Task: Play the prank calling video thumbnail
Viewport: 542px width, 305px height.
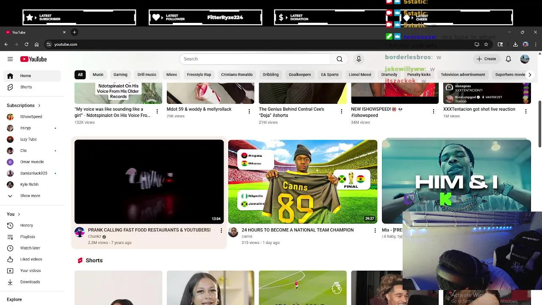Action: pyautogui.click(x=149, y=182)
